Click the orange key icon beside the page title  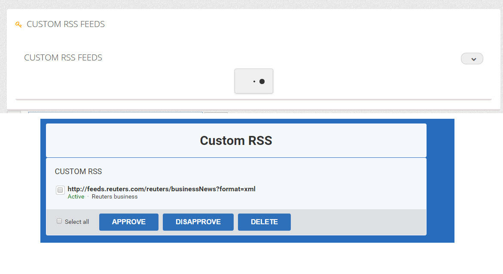pos(18,24)
